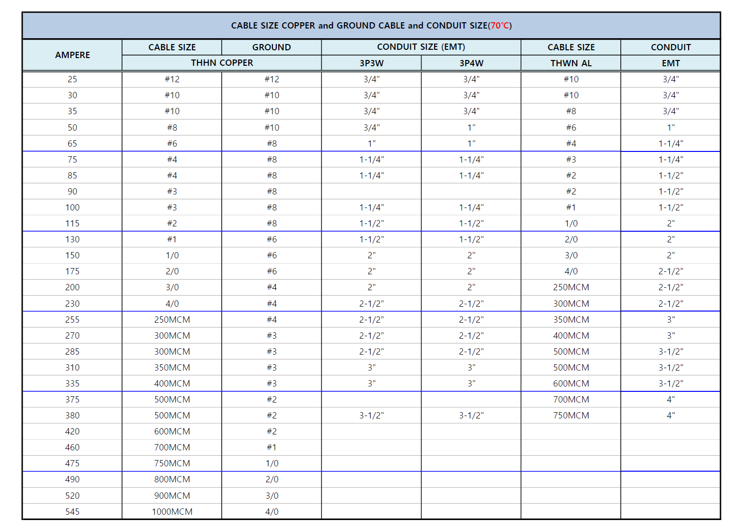Select ampere value 420

pyautogui.click(x=73, y=432)
